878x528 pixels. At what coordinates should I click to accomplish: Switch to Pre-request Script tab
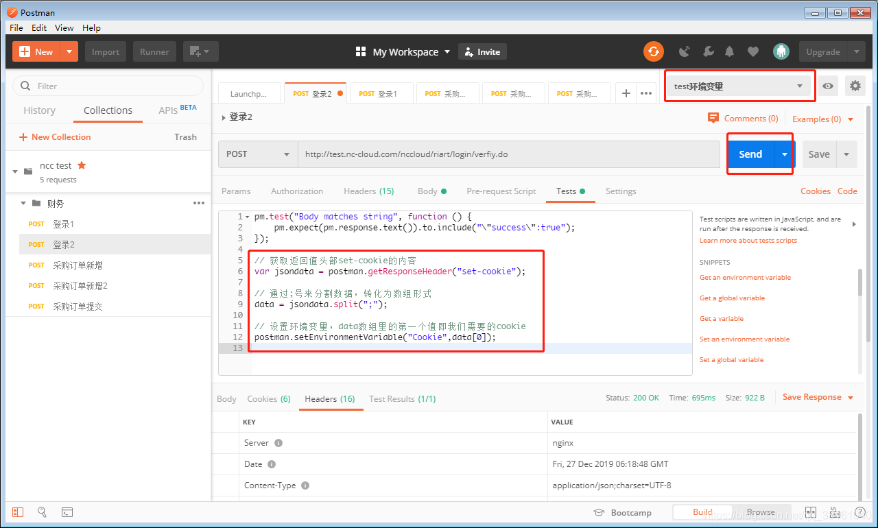tap(501, 191)
